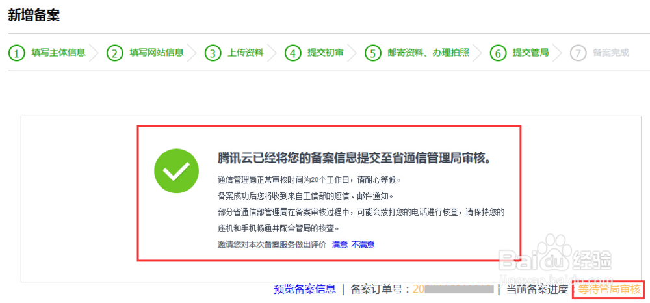The width and height of the screenshot is (650, 303).
Task: Click the line starting 部分省通信部管理局
Action: pyautogui.click(x=361, y=213)
